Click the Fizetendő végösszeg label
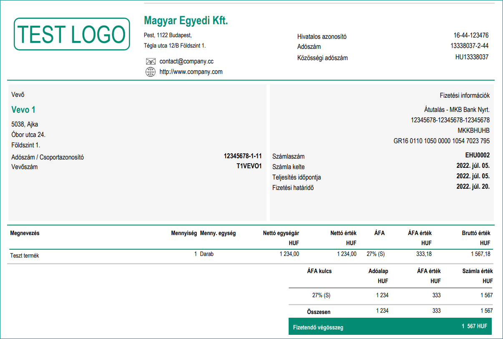Viewport: 503px width, 339px height. pyautogui.click(x=318, y=328)
